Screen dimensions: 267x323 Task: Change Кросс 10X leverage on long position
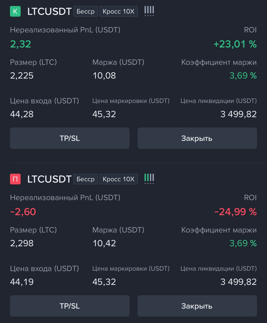(118, 11)
